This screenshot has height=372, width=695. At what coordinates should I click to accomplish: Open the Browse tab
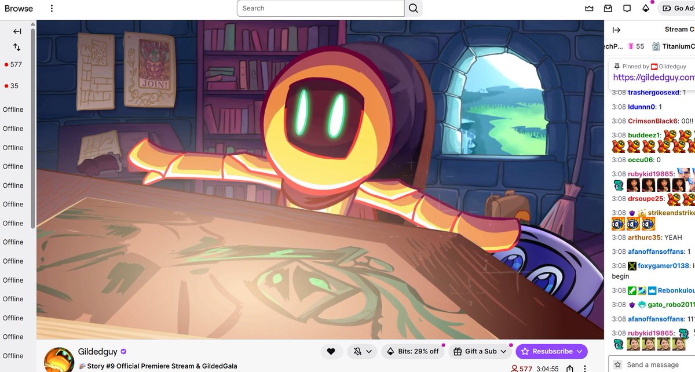click(x=19, y=9)
